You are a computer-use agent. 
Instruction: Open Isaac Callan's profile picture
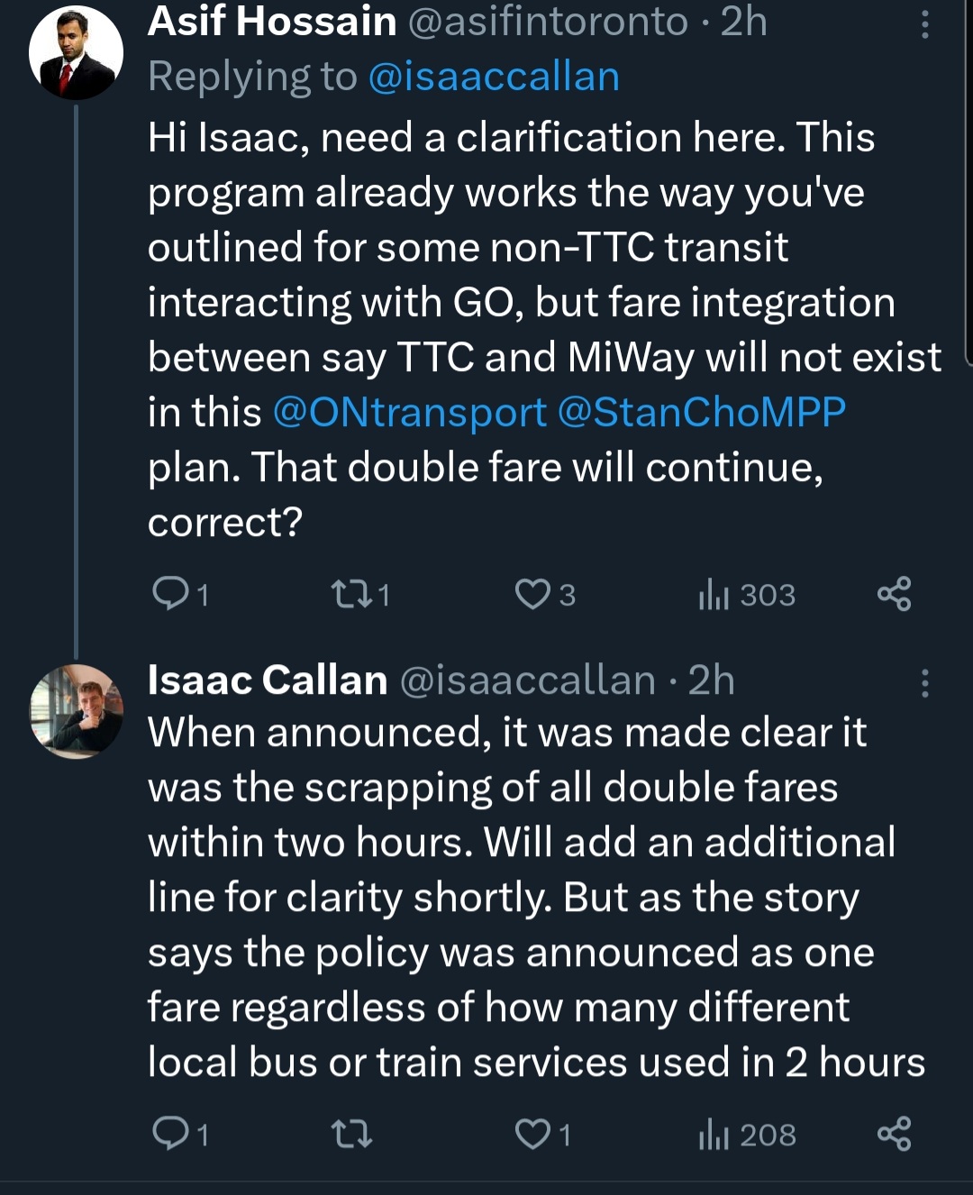tap(77, 711)
